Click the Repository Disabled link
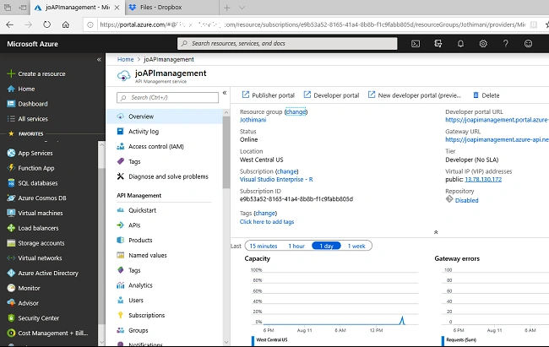The image size is (549, 347). 466,200
